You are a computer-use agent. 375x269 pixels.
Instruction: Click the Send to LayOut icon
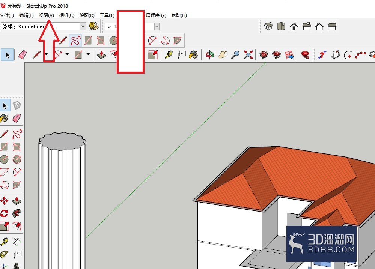pos(289,55)
